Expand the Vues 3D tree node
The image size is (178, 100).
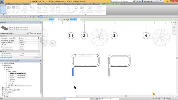coord(6,84)
